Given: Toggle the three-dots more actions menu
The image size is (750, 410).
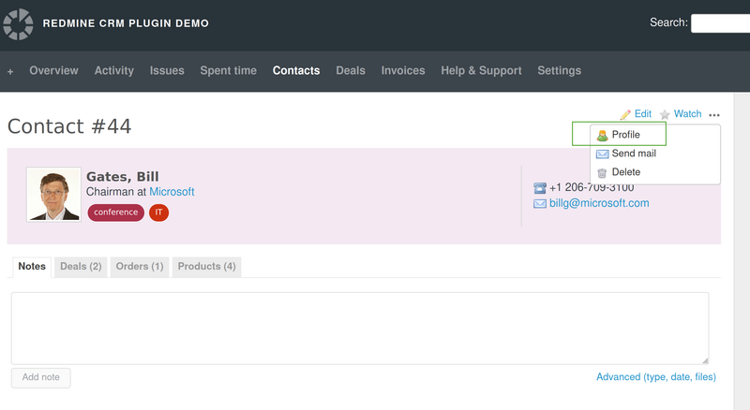Looking at the screenshot, I should point(714,114).
